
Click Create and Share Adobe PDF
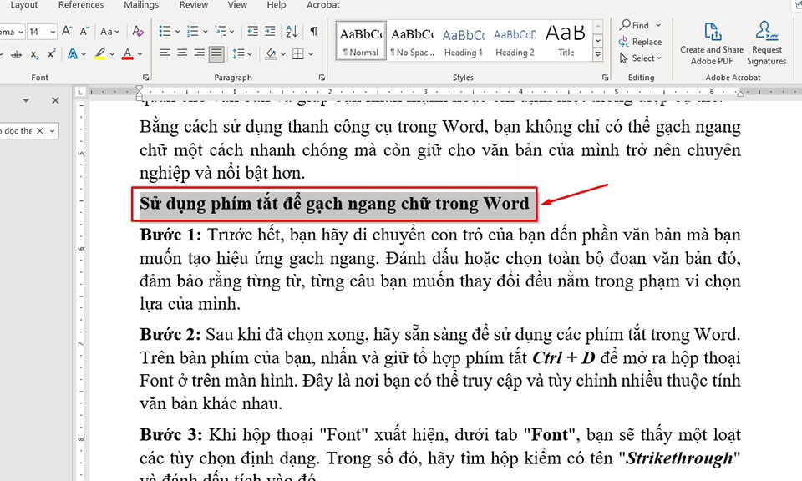click(712, 44)
